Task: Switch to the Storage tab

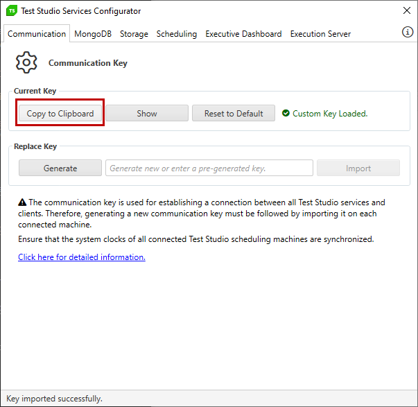Action: [134, 34]
